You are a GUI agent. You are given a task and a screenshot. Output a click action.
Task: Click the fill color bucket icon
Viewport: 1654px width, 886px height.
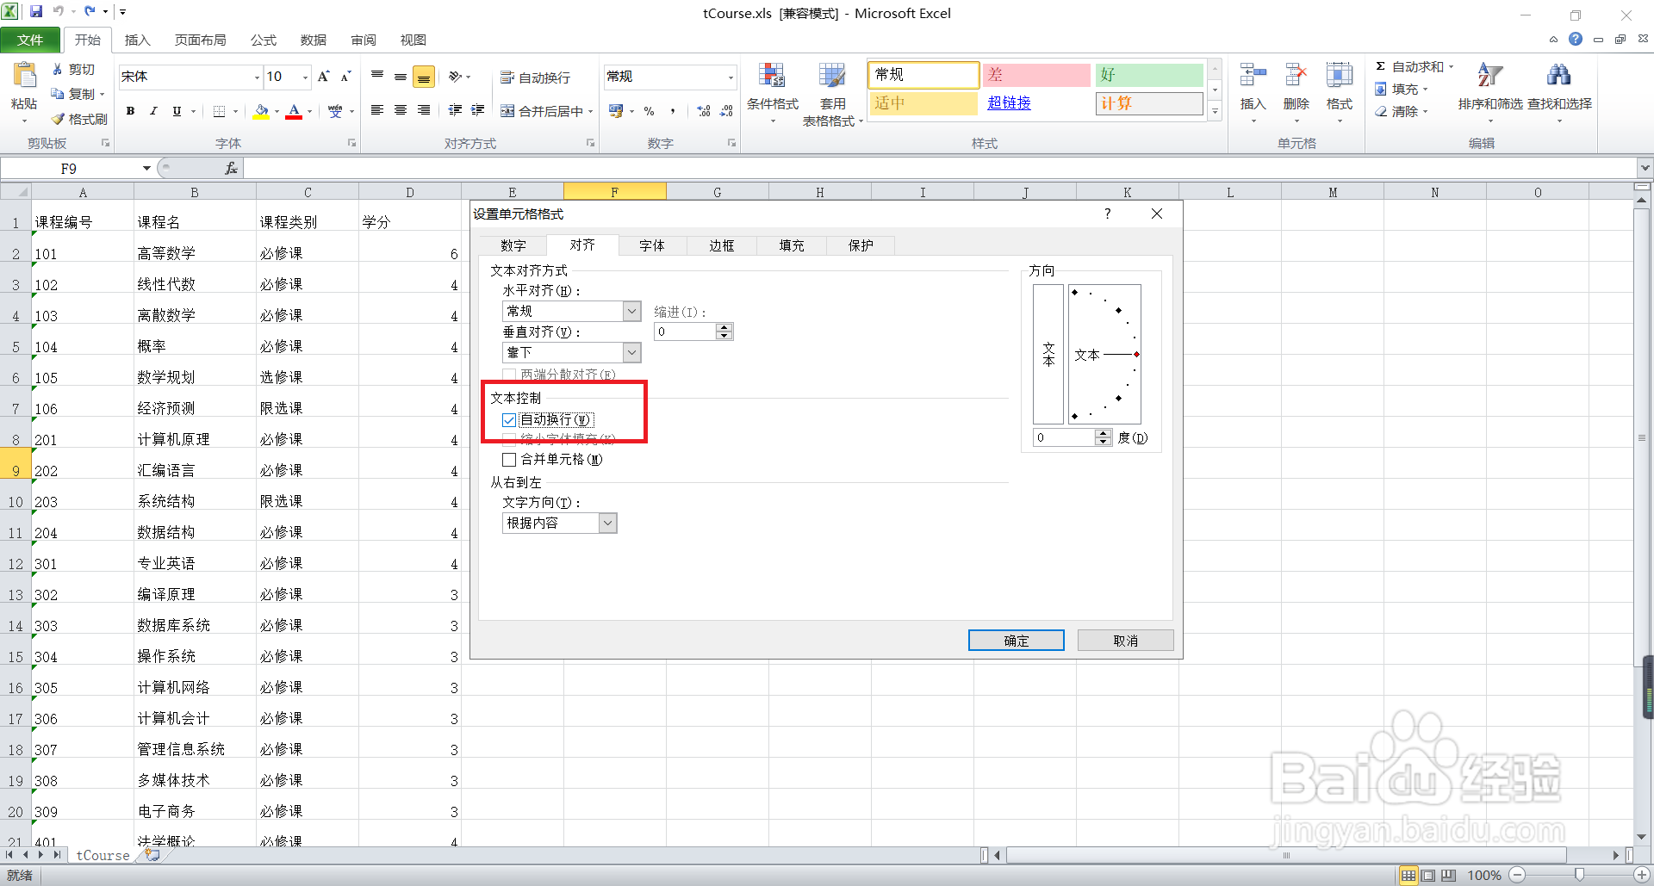tap(261, 111)
